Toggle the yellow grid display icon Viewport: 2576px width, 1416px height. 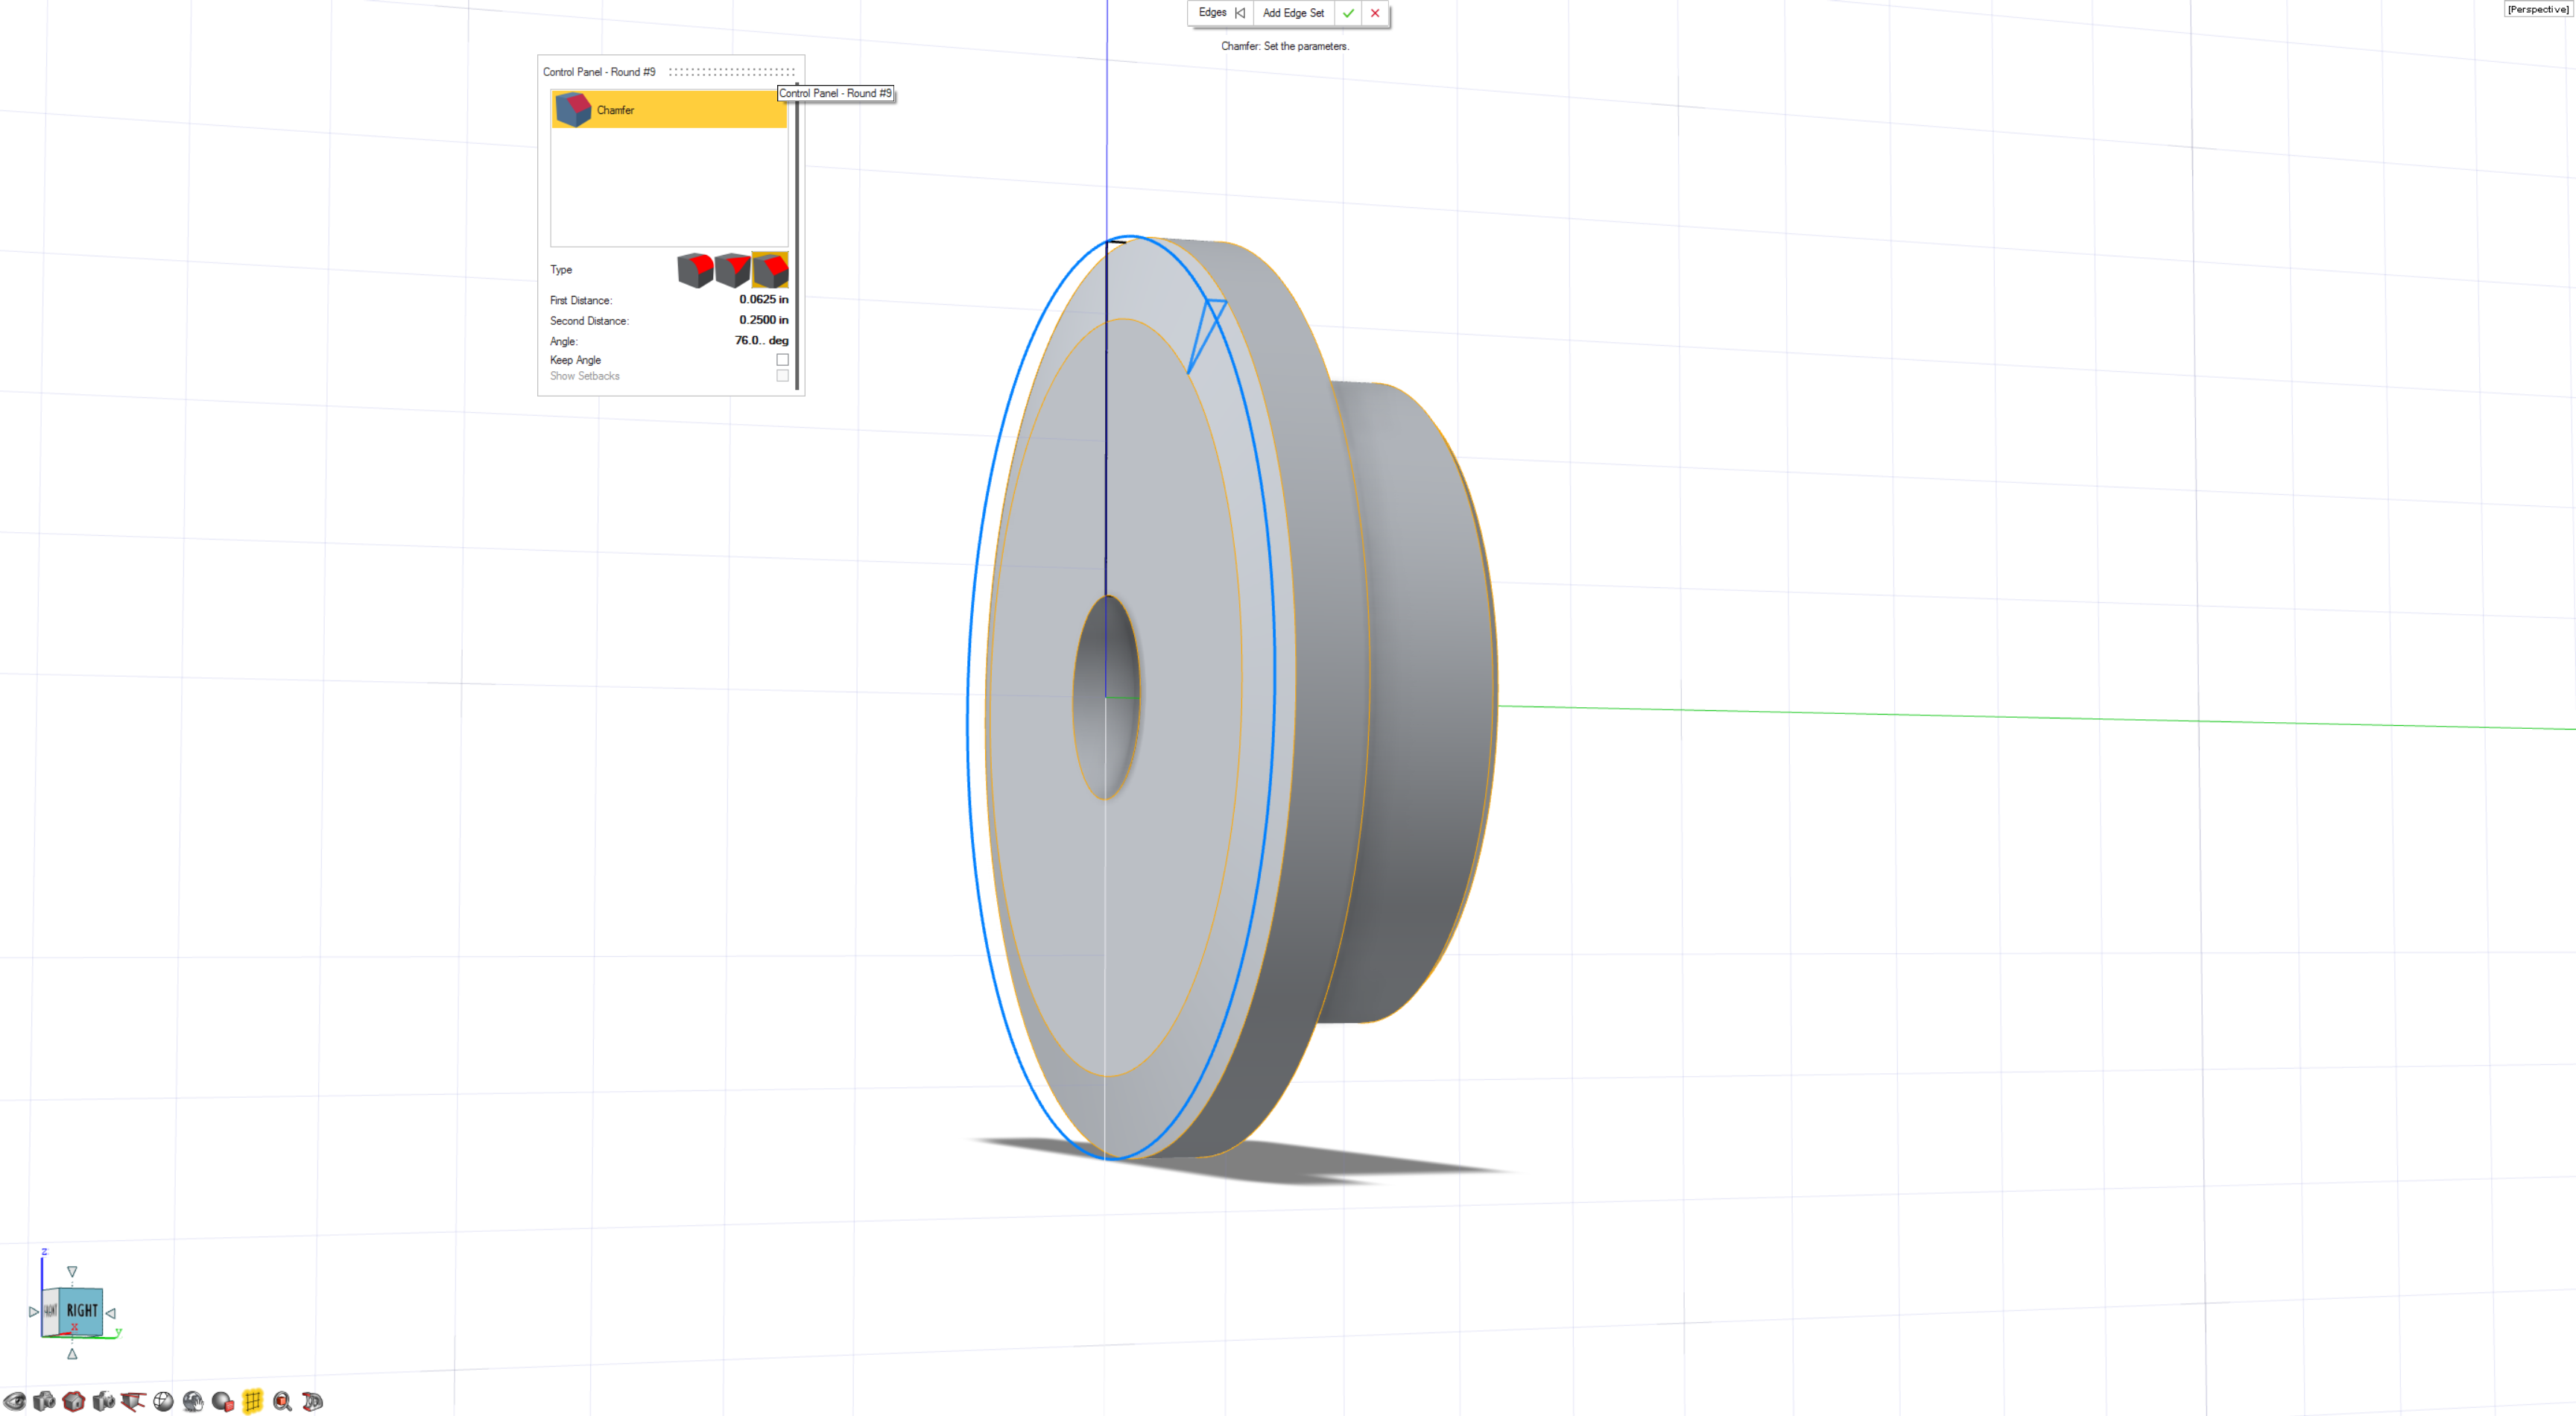[x=252, y=1401]
